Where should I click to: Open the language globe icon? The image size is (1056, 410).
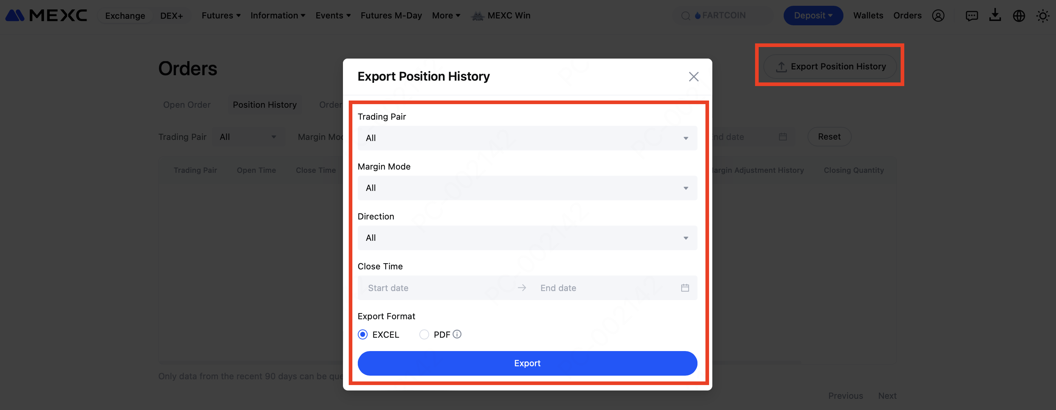click(x=1019, y=16)
